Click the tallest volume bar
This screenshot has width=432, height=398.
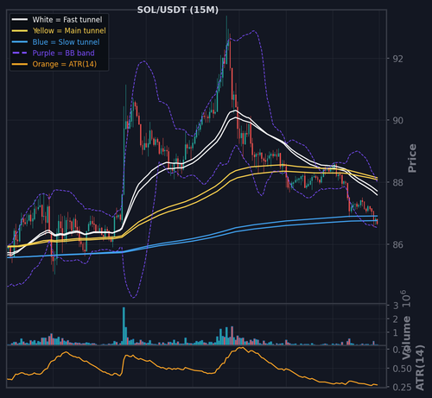click(x=124, y=325)
